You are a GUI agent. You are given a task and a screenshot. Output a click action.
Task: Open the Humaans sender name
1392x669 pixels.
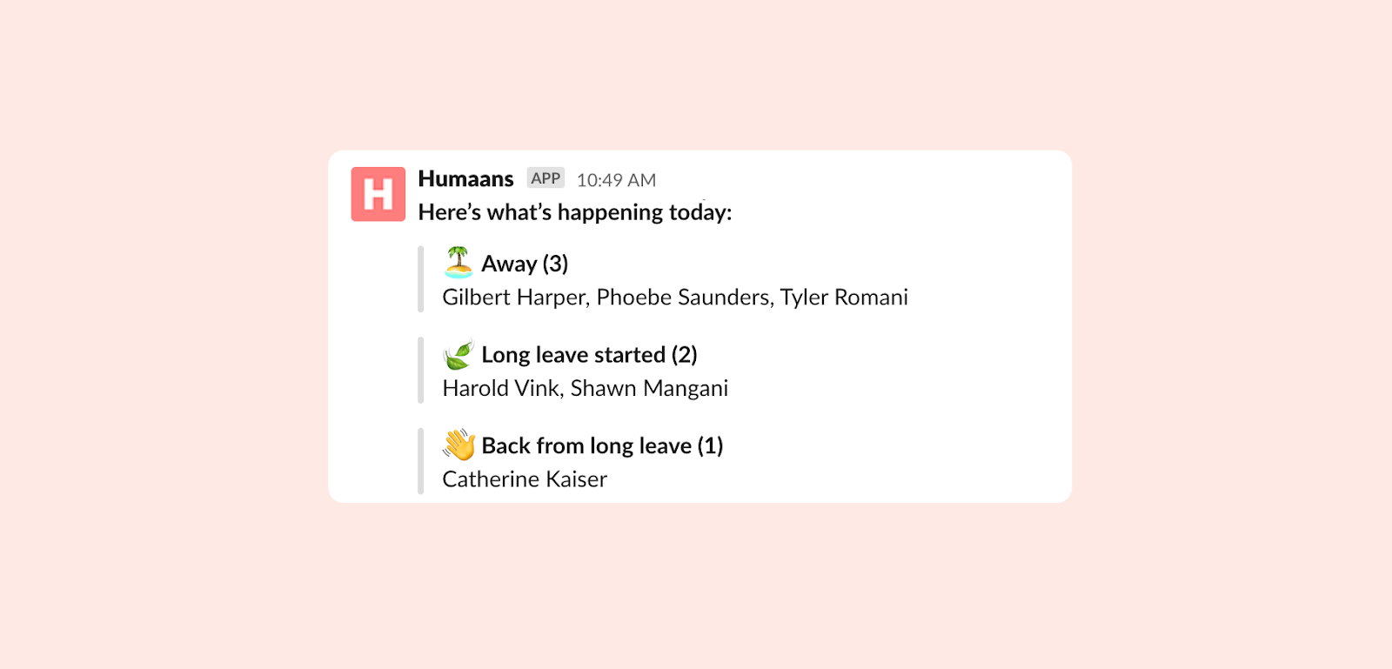point(465,179)
